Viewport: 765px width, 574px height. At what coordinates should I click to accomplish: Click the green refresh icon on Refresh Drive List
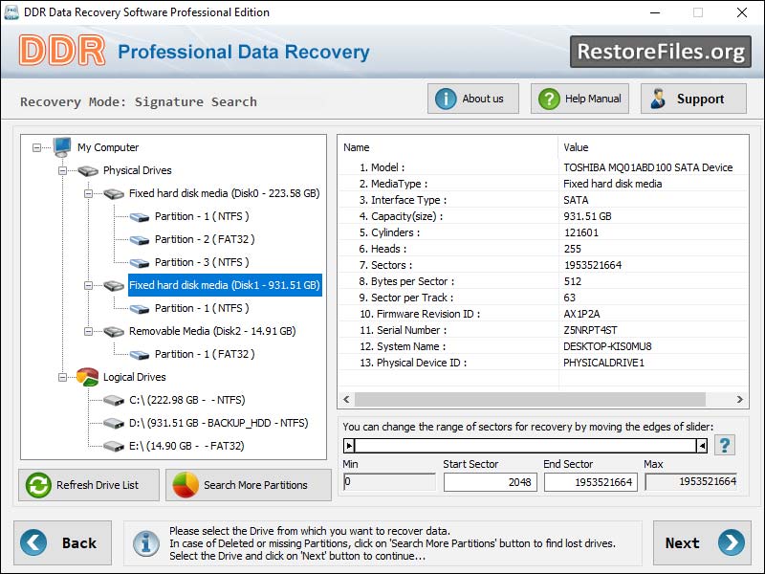click(x=36, y=485)
